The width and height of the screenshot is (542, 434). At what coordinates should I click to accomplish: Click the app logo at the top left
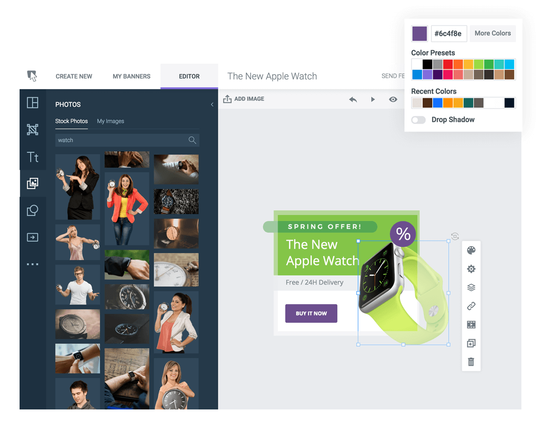point(32,76)
